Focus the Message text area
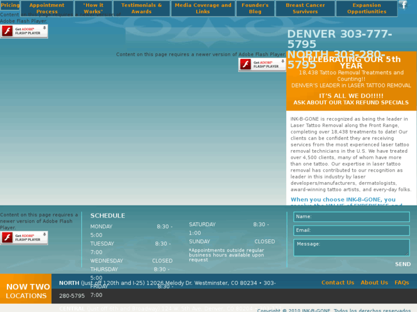Viewport: 417px width, 312px height. tap(351, 247)
